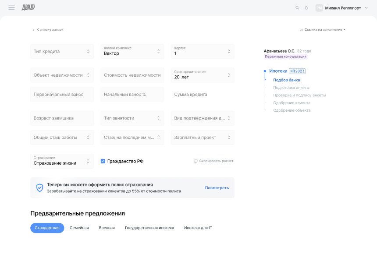Toggle the Гражданство РФ checkbox
Image resolution: width=377 pixels, height=254 pixels.
[103, 161]
